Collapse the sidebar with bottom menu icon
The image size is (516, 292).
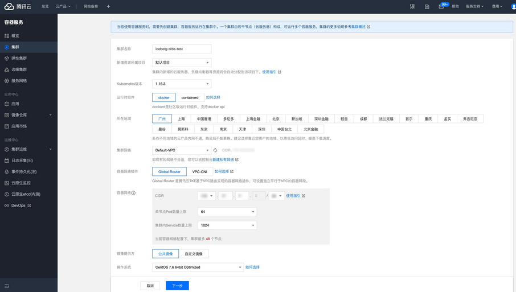pyautogui.click(x=7, y=286)
